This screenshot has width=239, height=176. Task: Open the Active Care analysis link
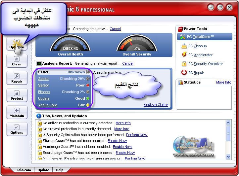(x=48, y=105)
